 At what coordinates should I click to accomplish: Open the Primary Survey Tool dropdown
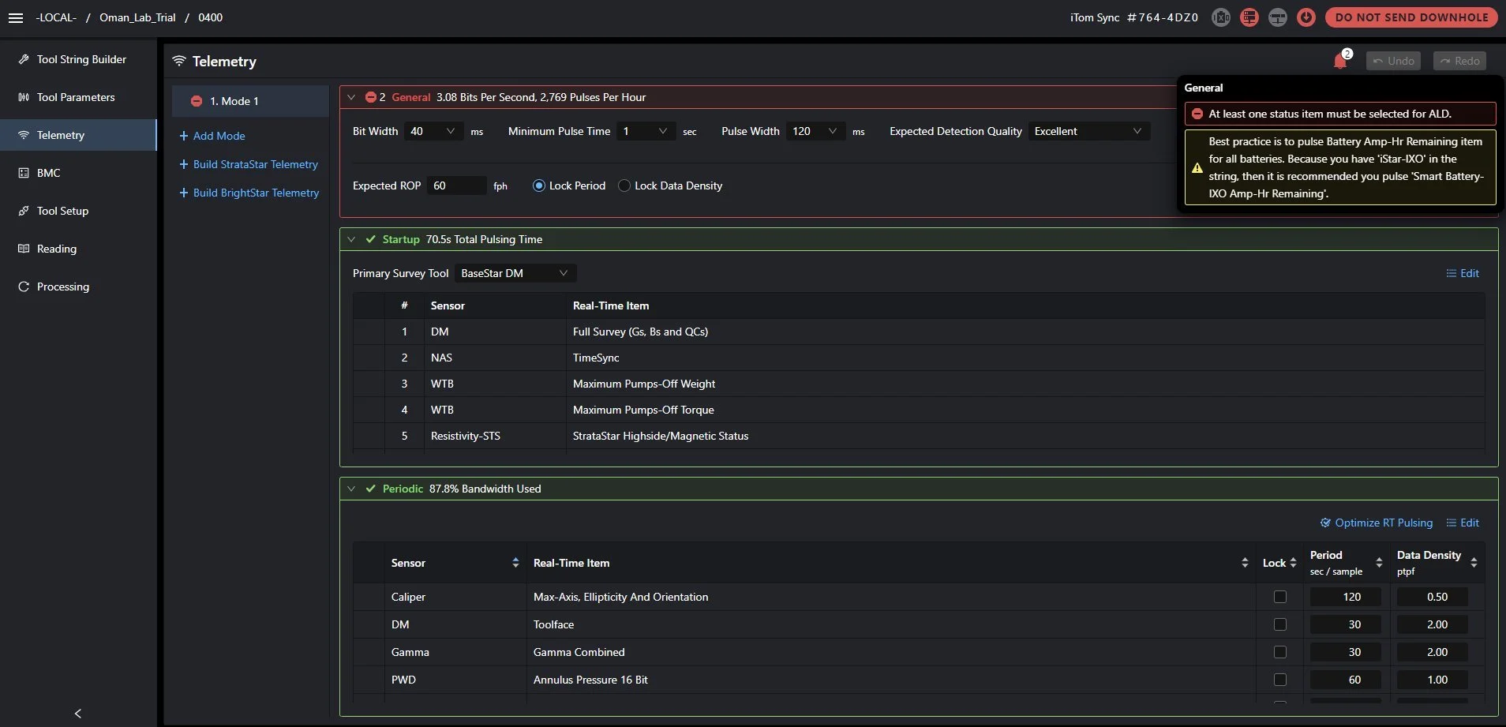click(x=515, y=272)
